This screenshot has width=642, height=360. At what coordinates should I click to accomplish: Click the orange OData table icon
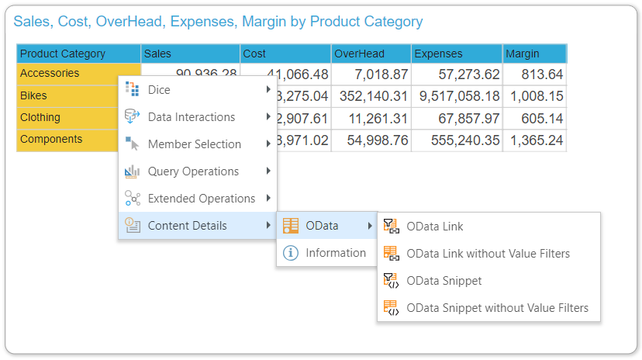291,226
